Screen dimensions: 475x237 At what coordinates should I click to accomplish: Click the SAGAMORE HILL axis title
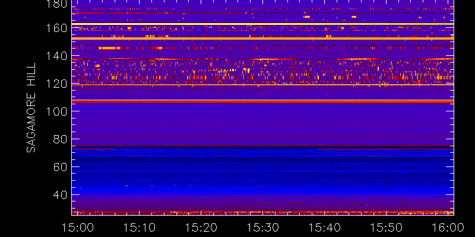coord(31,108)
